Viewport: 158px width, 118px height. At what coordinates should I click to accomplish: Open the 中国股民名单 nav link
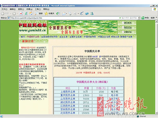click(x=33, y=37)
